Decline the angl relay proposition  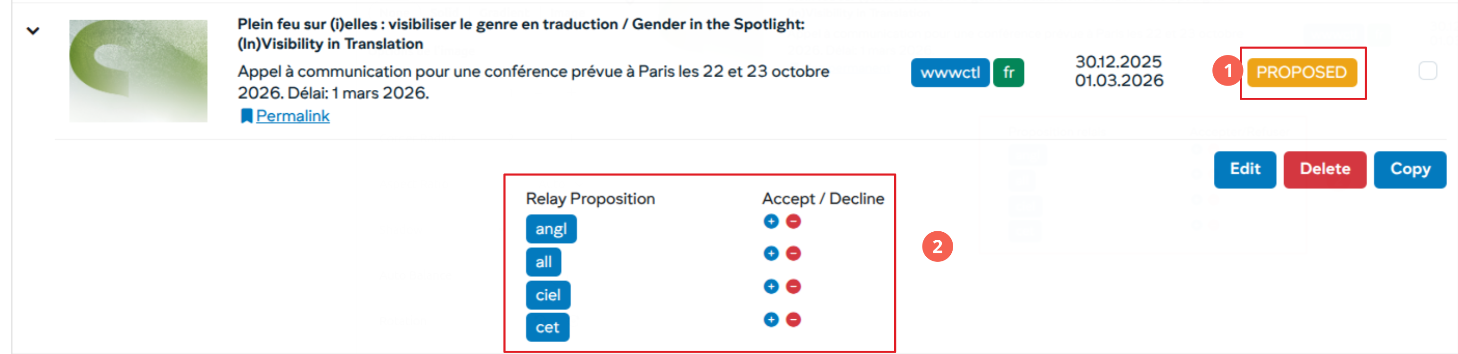pyautogui.click(x=793, y=221)
